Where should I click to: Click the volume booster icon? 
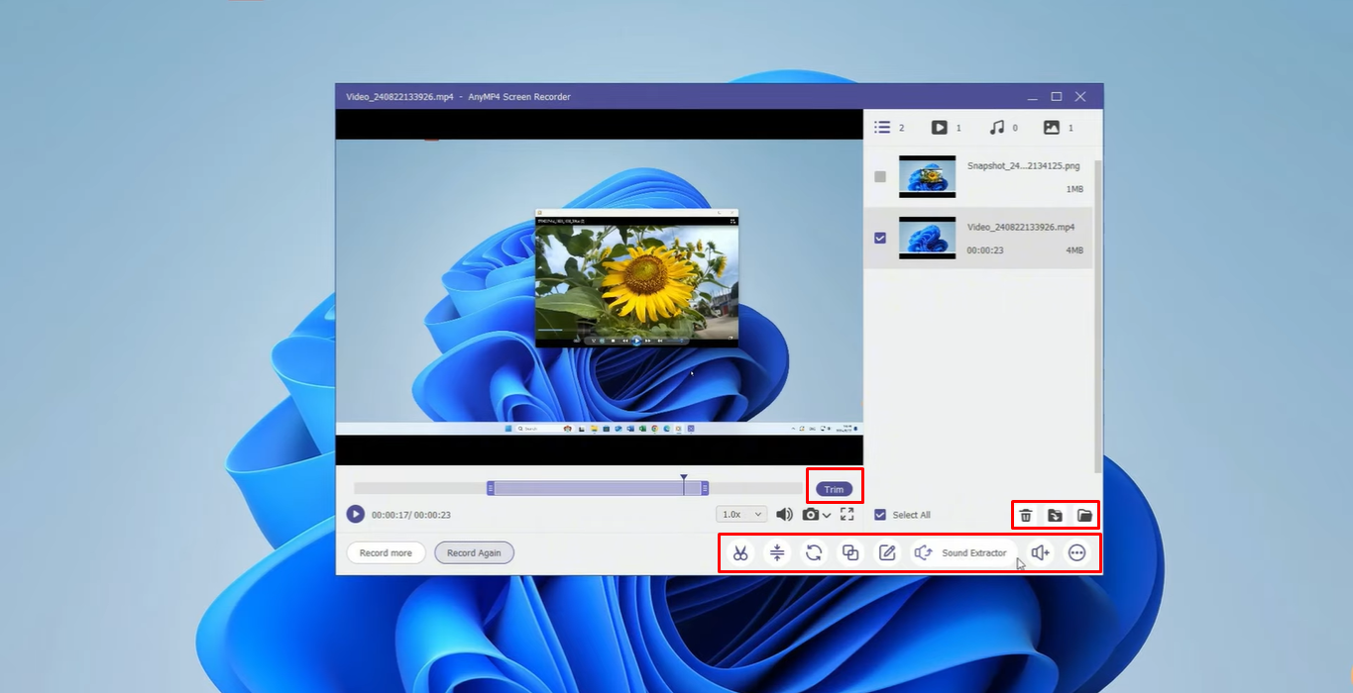[1040, 552]
